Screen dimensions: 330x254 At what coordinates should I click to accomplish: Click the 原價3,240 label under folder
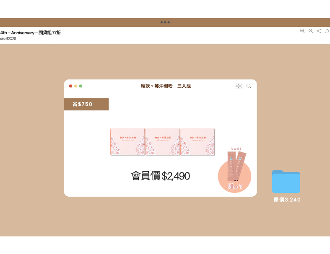coord(287,200)
